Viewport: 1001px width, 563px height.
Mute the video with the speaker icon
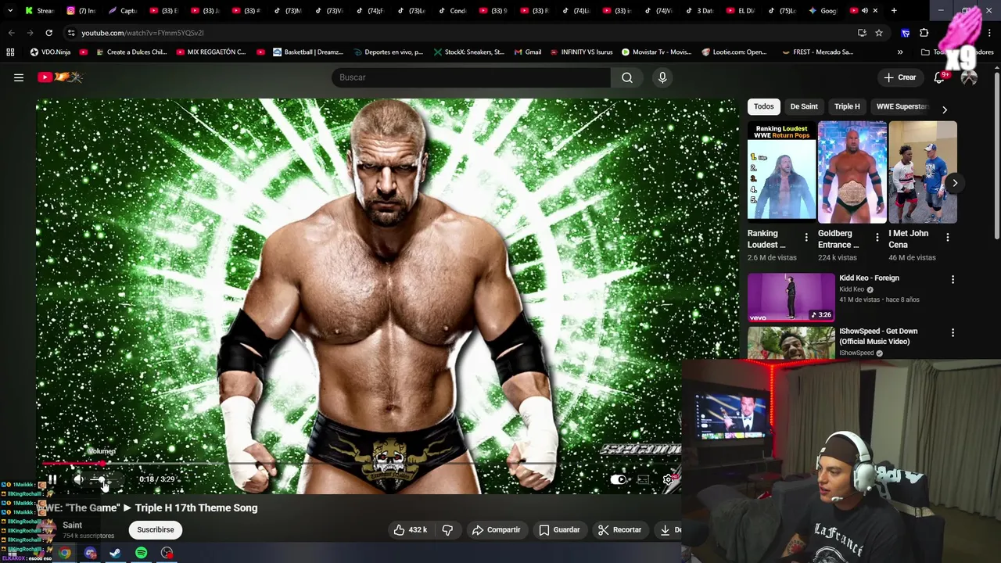78,479
